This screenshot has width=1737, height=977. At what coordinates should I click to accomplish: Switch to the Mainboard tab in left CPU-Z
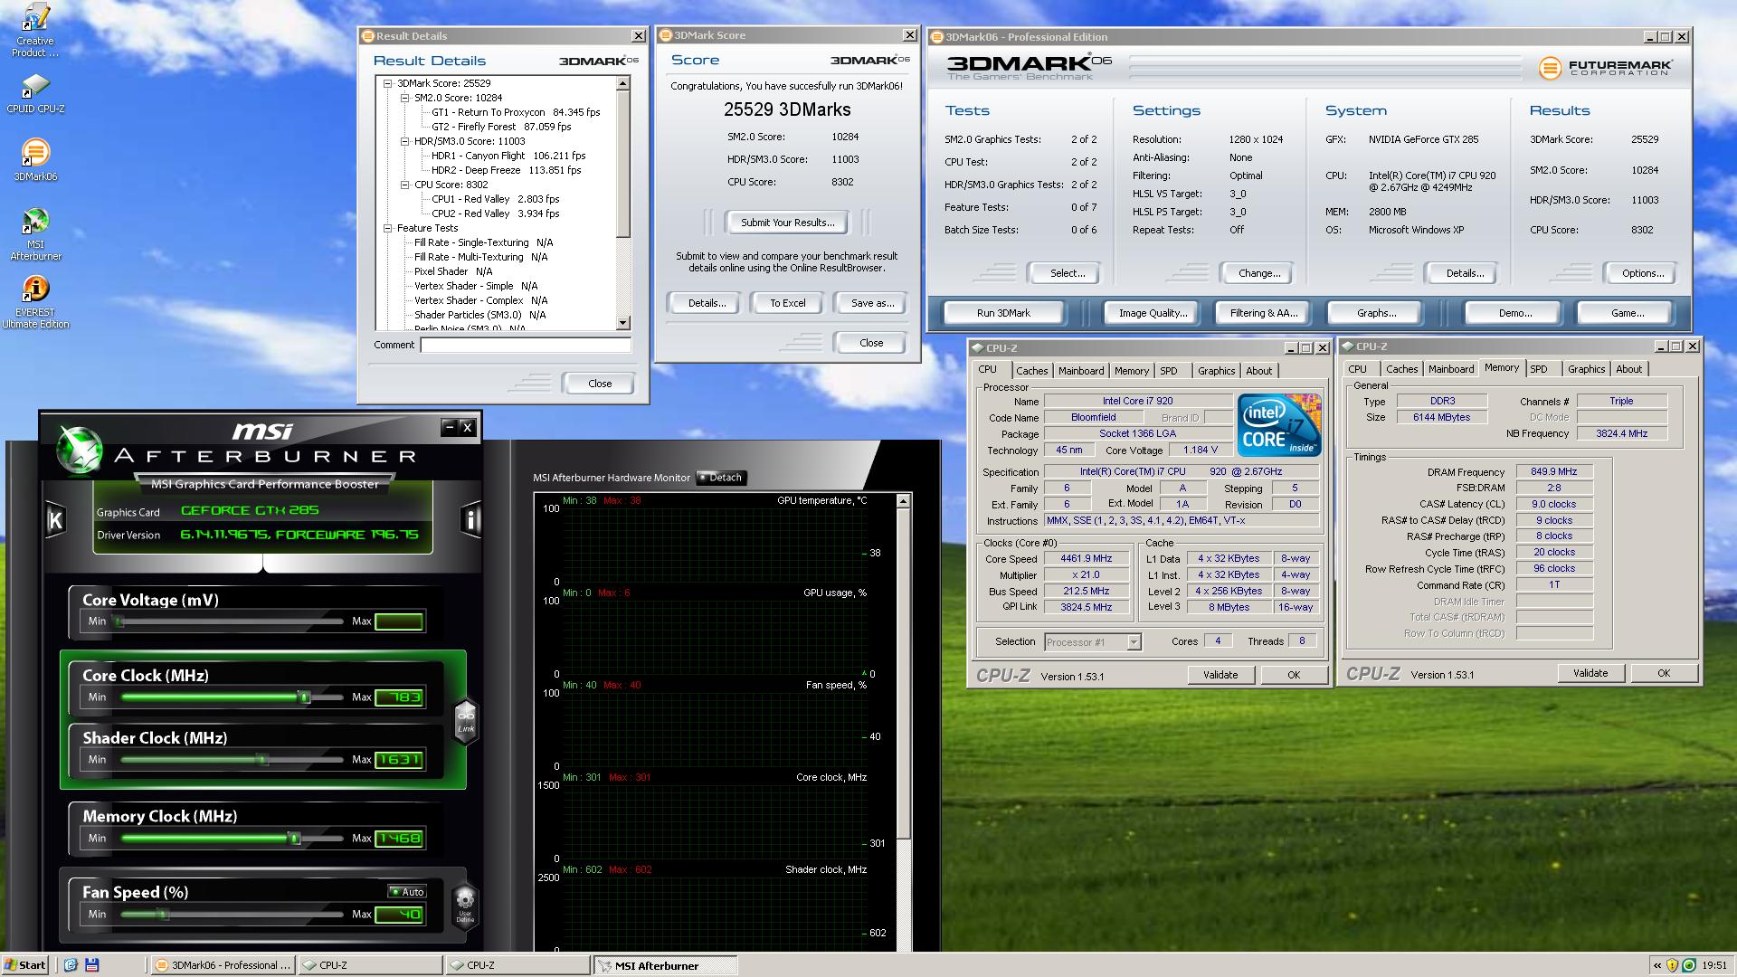1080,371
